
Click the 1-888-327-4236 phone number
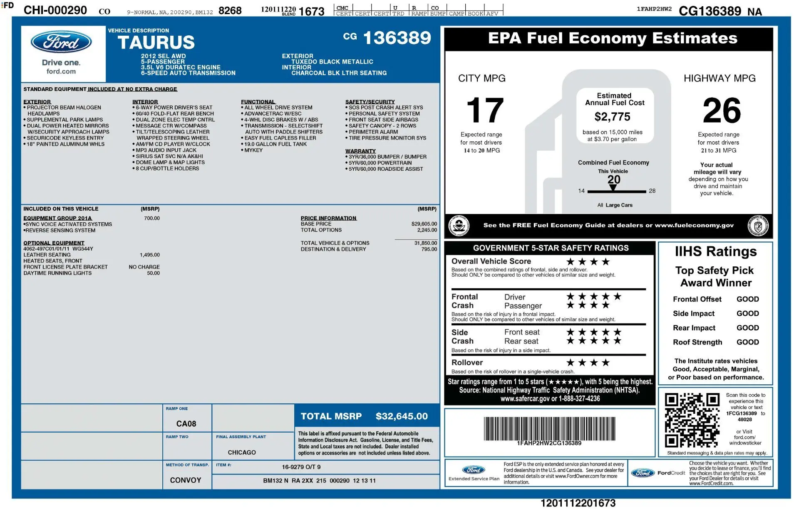pos(580,398)
